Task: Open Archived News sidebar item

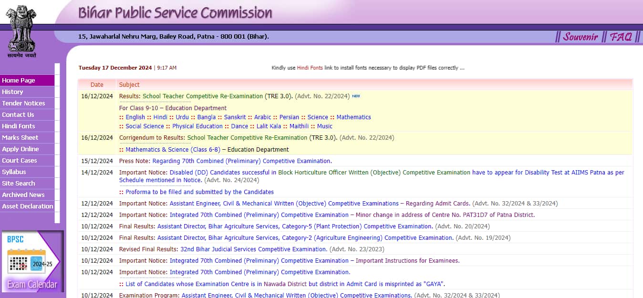Action: click(x=27, y=195)
